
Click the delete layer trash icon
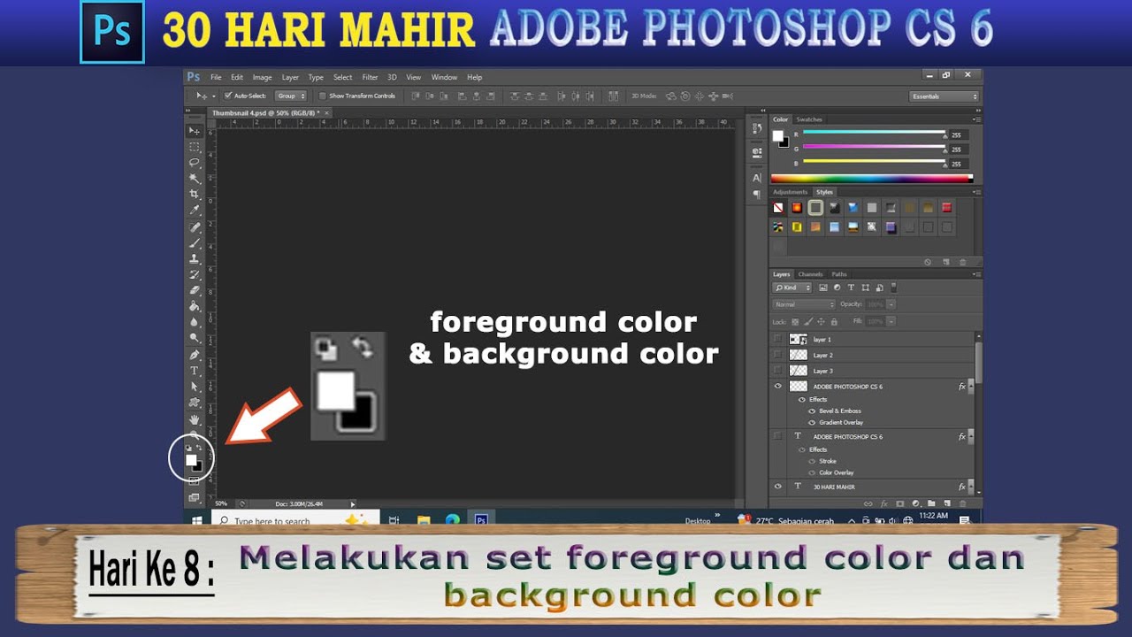[x=961, y=503]
